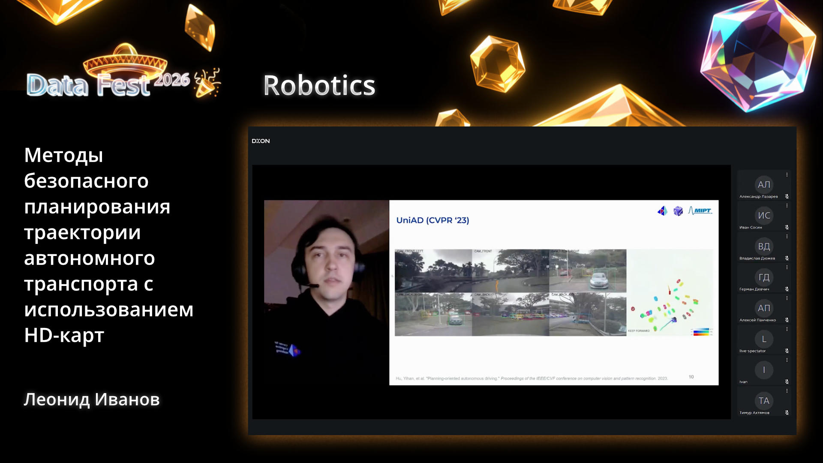
Task: Click the slide page number 10
Action: coord(691,377)
